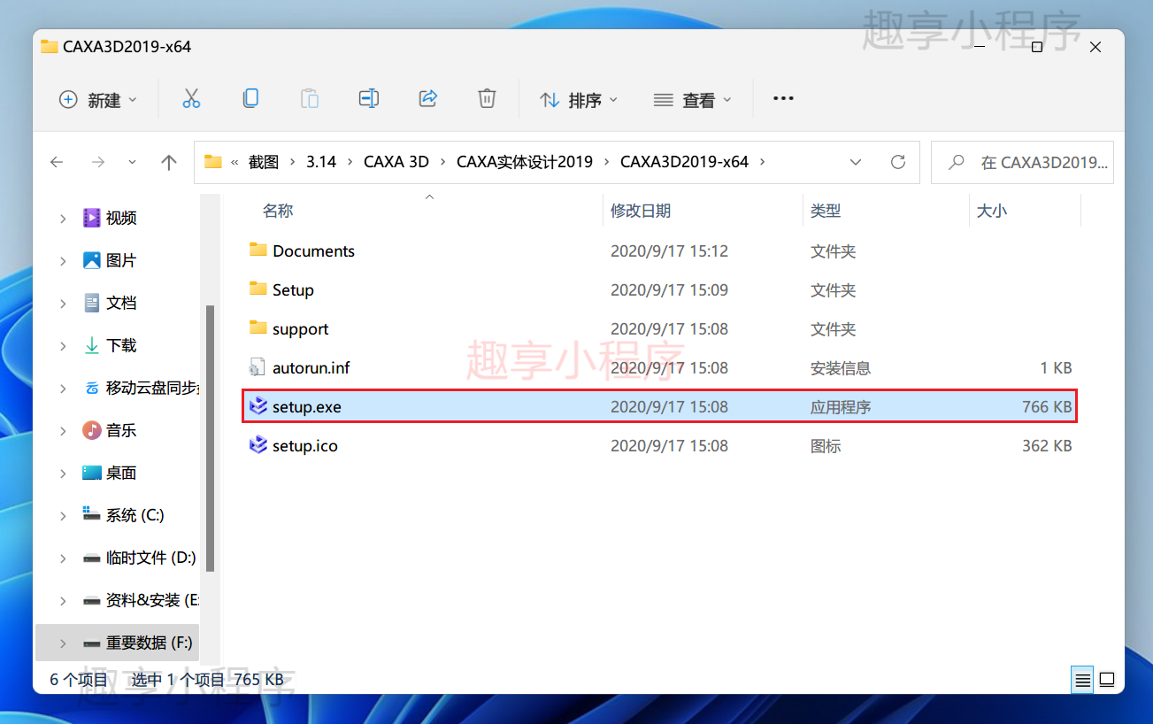
Task: Go up one folder level arrow
Action: [169, 162]
